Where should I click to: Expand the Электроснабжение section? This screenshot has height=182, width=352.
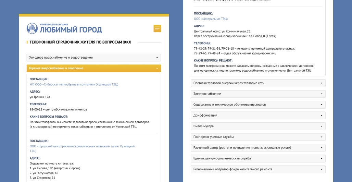(258, 94)
